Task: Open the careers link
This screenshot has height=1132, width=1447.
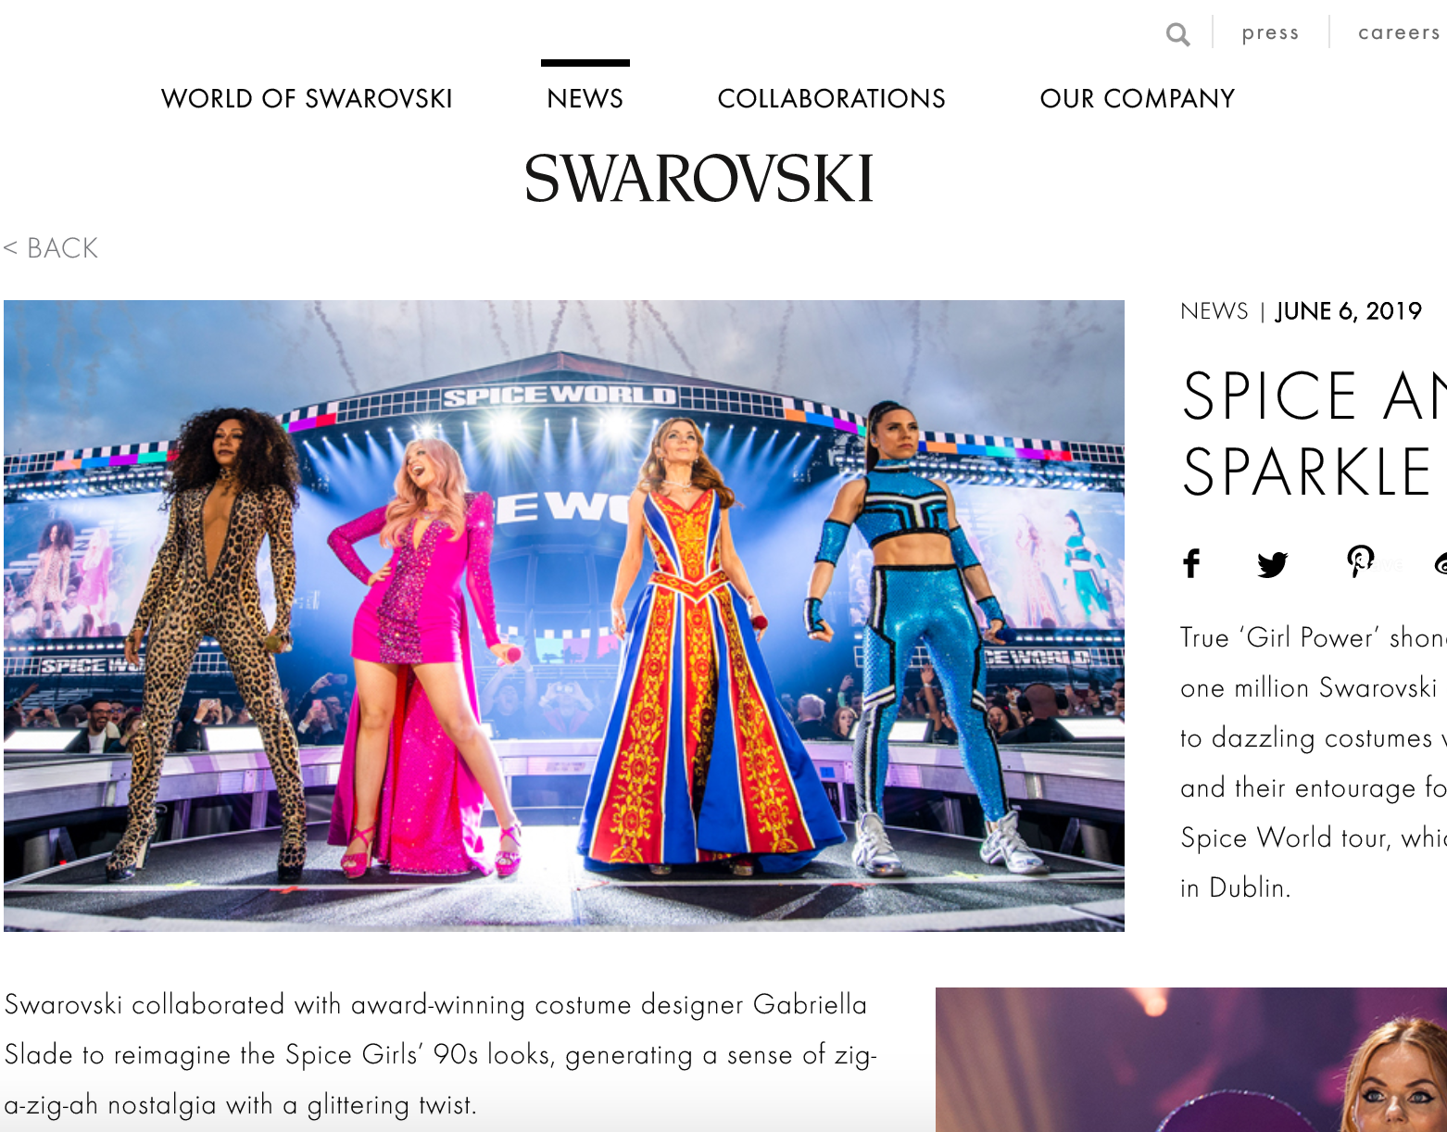Action: [x=1399, y=32]
